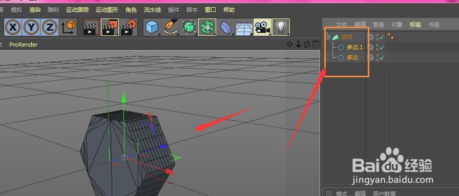Render the active view
The height and width of the screenshot is (196, 459).
pyautogui.click(x=91, y=27)
